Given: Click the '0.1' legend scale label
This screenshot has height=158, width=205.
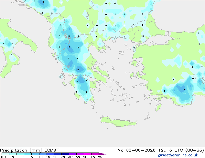Looking at the screenshot, I should coord(4,157).
